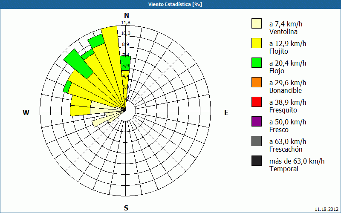Click the pale yellow Ventolina color swatch

coord(257,23)
